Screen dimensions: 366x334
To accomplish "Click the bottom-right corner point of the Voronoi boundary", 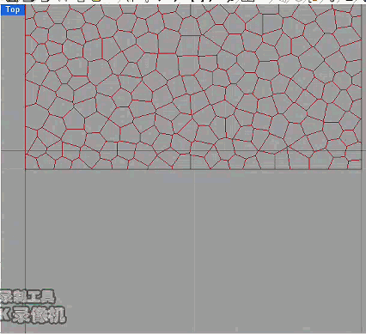I will pyautogui.click(x=362, y=170).
